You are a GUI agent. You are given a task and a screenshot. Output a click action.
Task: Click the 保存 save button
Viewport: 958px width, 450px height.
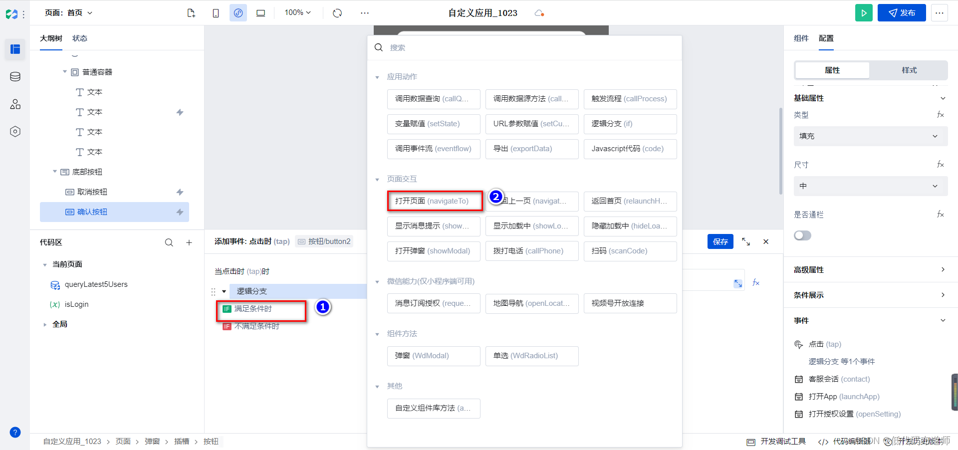[x=720, y=241]
